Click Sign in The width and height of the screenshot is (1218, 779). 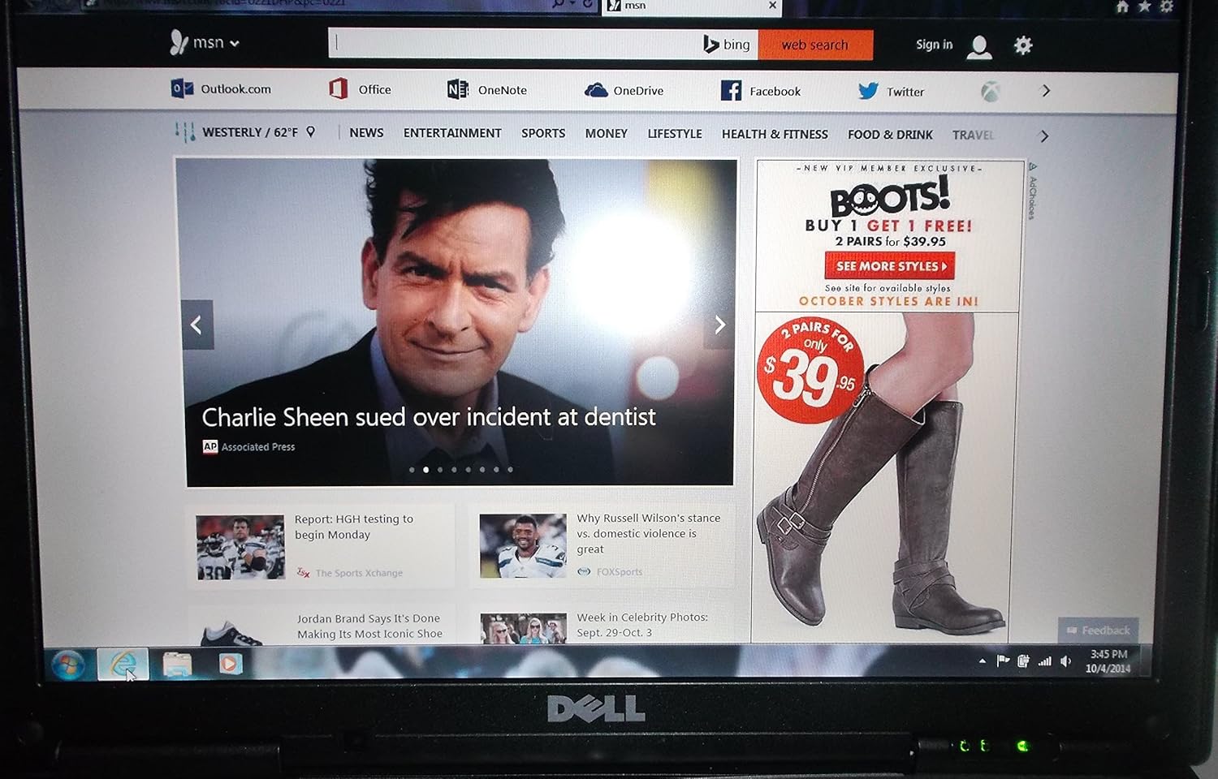point(934,45)
